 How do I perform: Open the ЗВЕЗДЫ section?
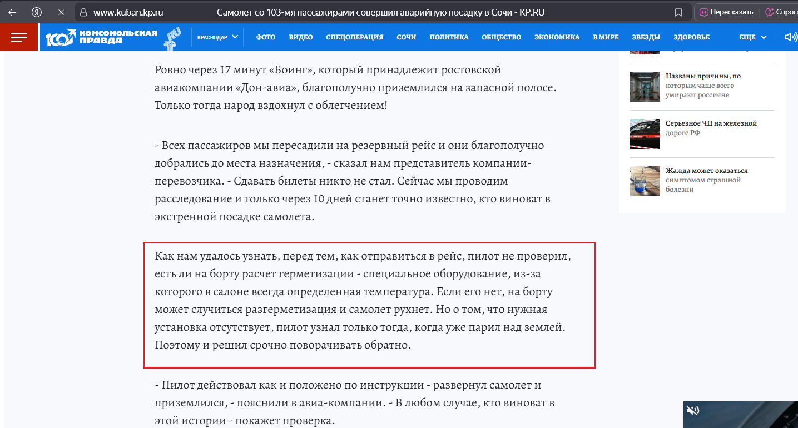[646, 37]
